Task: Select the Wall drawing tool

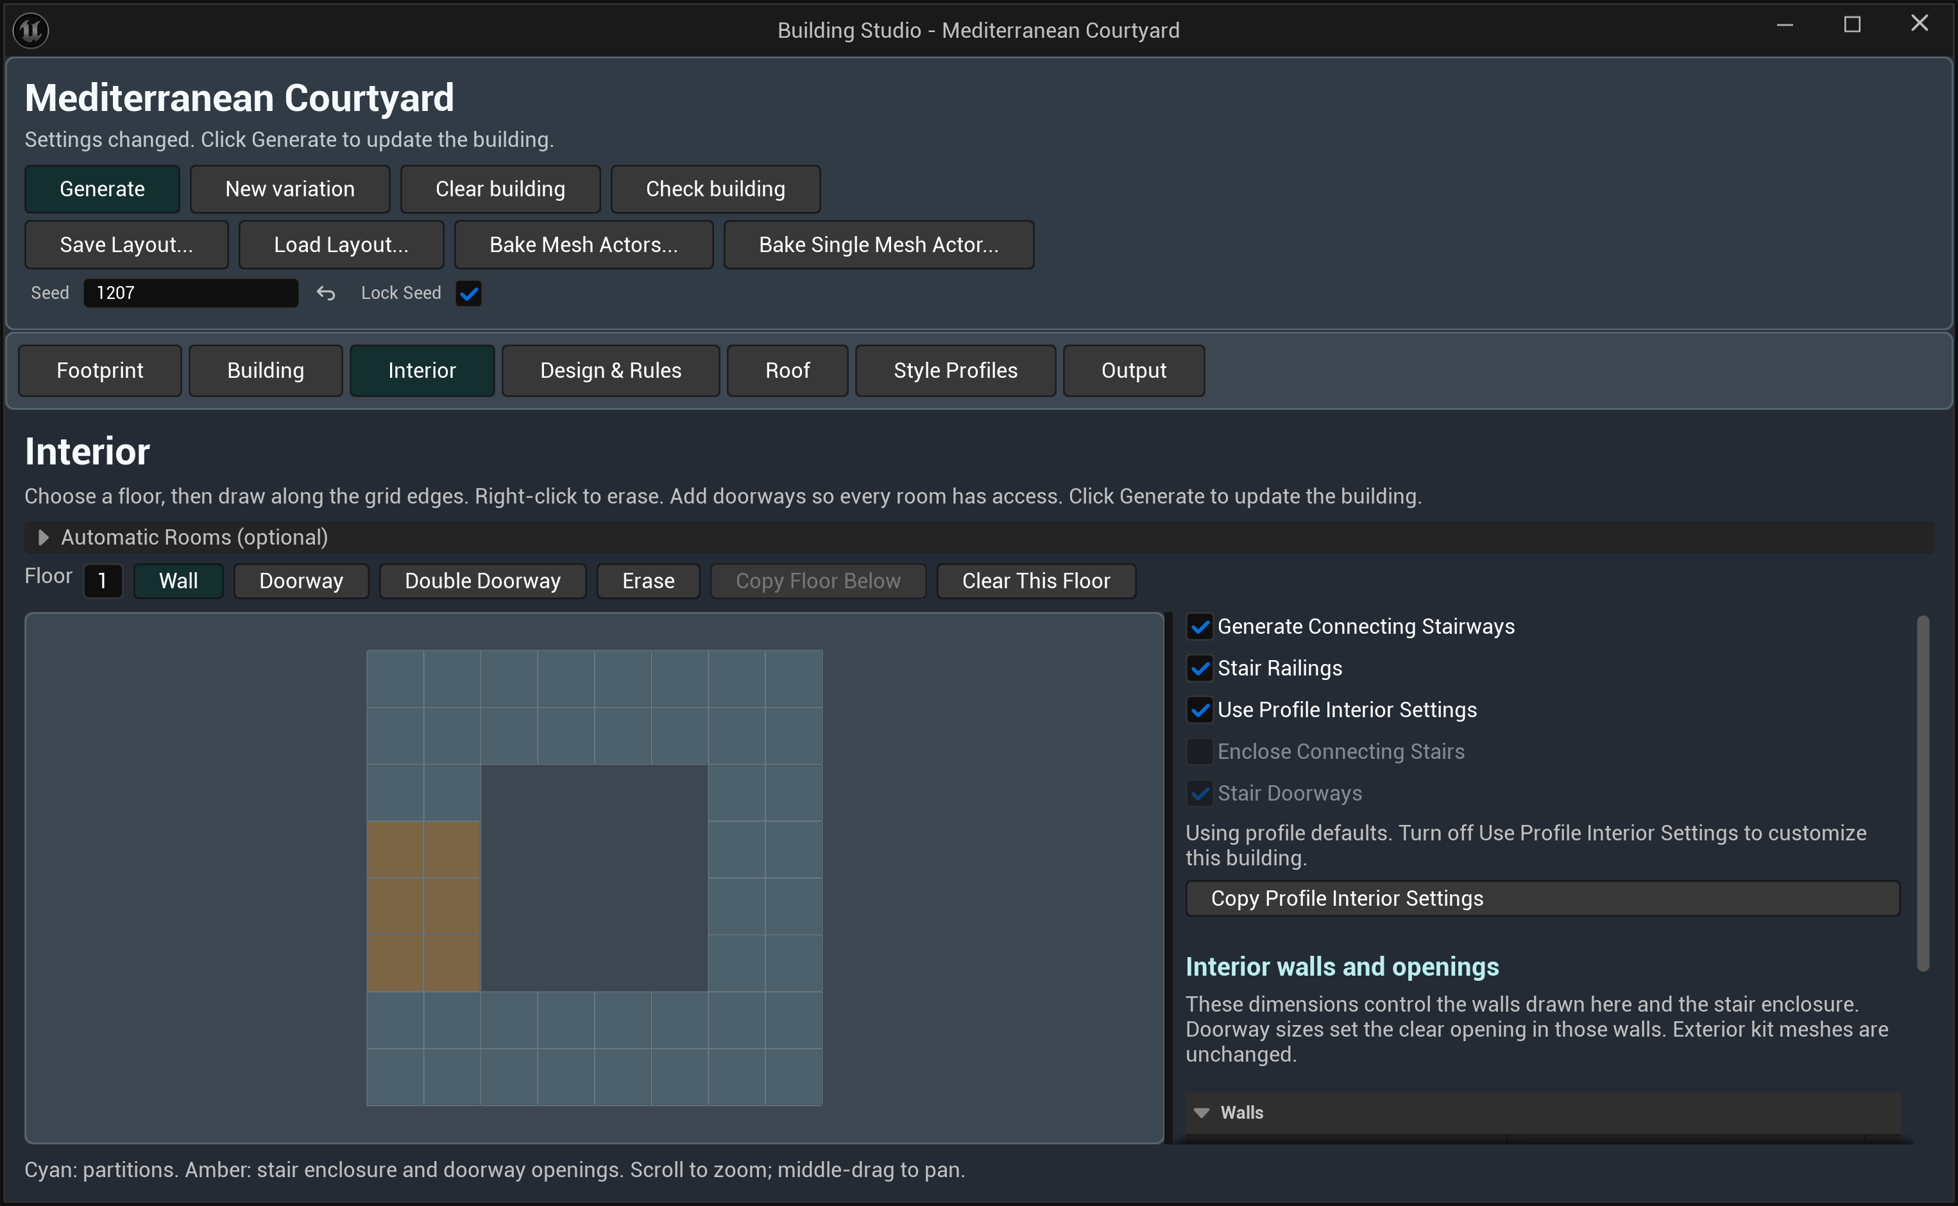Action: pyautogui.click(x=178, y=581)
